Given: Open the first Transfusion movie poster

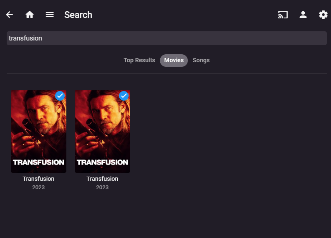Looking at the screenshot, I should [x=39, y=131].
